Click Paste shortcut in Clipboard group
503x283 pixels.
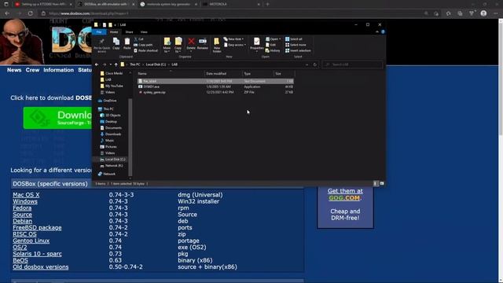[x=146, y=50]
